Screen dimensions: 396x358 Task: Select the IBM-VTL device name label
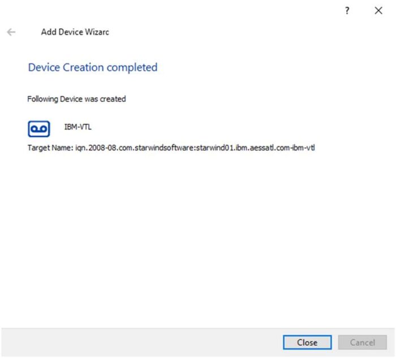pyautogui.click(x=78, y=127)
